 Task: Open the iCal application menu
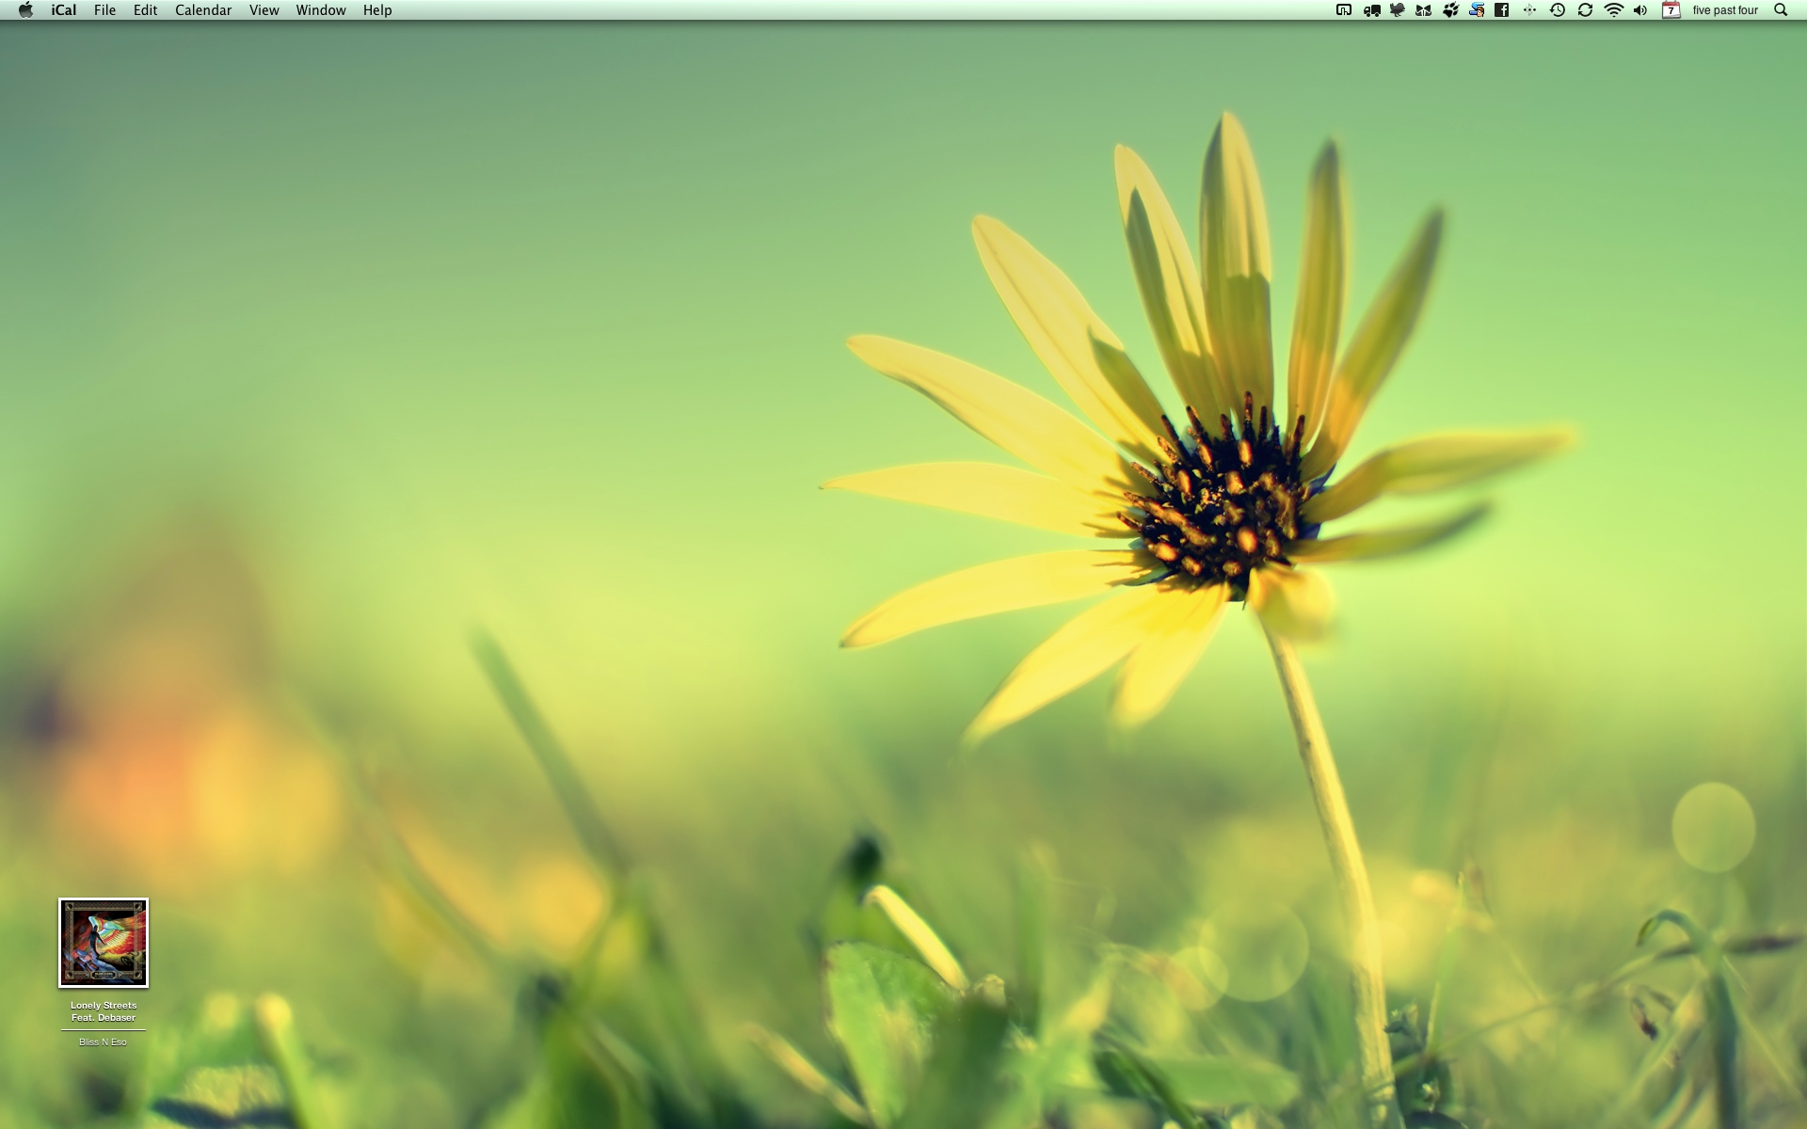(64, 10)
